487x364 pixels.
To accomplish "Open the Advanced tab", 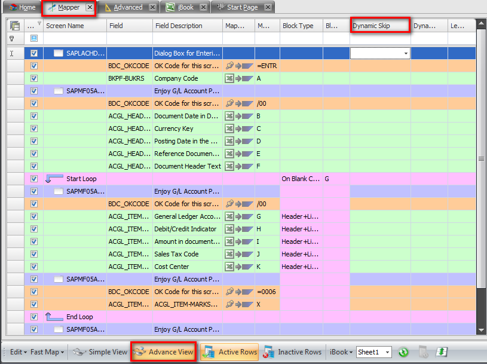I will [x=128, y=7].
